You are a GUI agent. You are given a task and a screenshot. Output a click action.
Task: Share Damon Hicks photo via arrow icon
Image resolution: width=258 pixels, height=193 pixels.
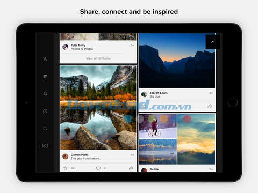(131, 168)
